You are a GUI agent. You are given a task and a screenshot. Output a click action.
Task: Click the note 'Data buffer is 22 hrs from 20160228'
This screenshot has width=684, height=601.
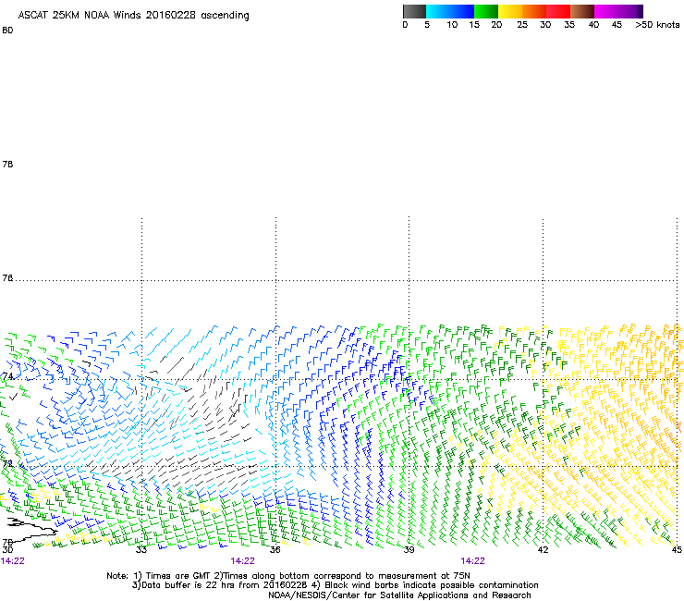point(219,585)
